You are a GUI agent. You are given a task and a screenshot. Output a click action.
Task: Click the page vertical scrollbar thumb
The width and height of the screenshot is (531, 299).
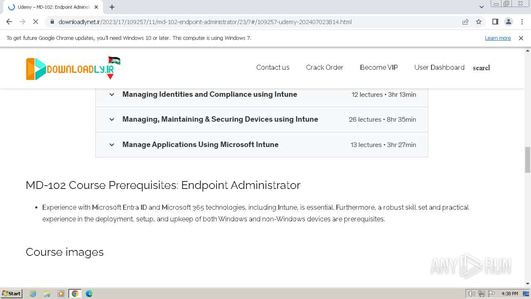click(527, 159)
